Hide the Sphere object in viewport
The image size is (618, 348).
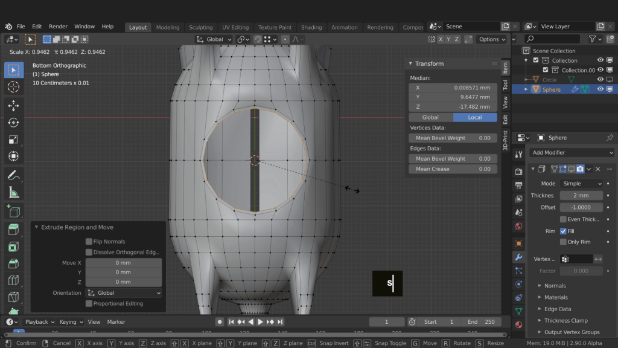tap(600, 89)
